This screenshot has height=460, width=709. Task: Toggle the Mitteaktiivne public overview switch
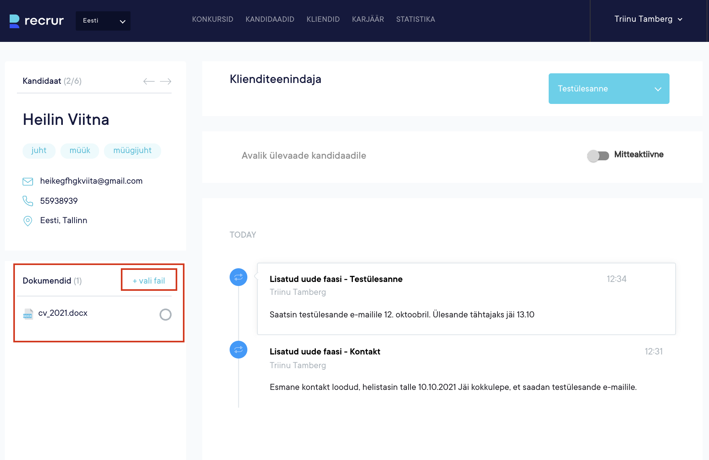(598, 155)
